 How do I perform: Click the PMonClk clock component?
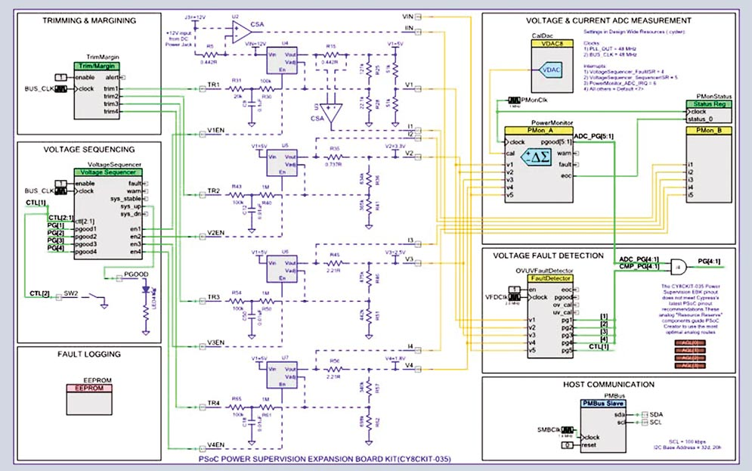[514, 99]
